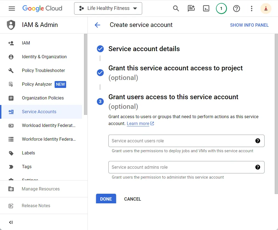Image resolution: width=278 pixels, height=230 pixels.
Task: Collapse the sidebar with the bottom arrow
Action: click(11, 222)
